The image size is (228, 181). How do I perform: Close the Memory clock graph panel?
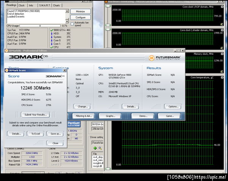[x=222, y=54]
